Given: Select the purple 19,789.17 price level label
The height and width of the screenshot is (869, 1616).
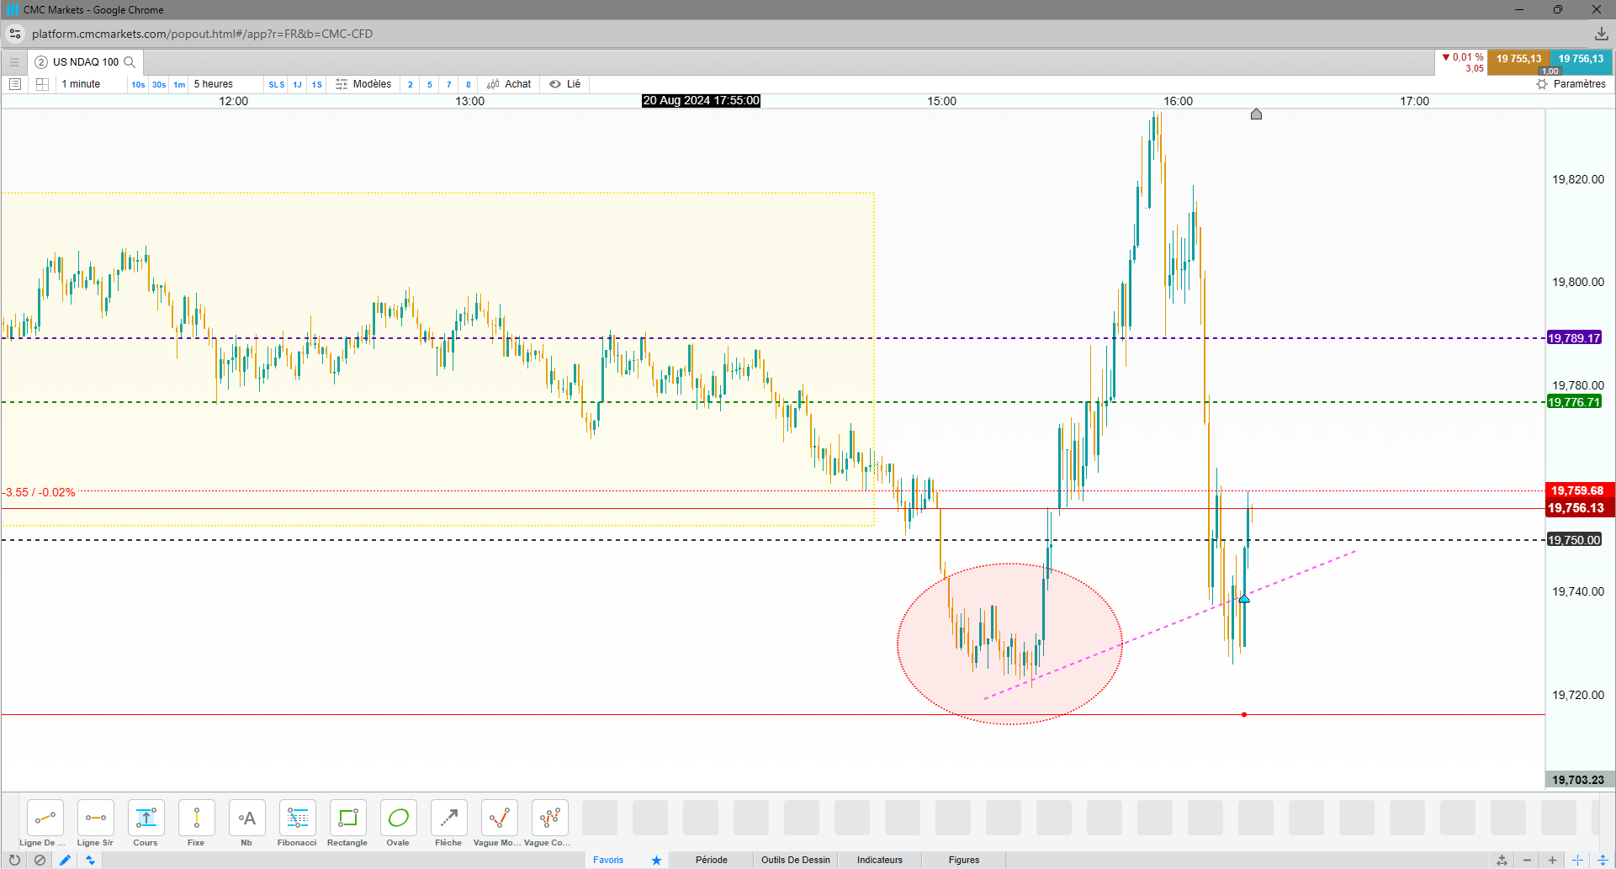Looking at the screenshot, I should click(x=1575, y=338).
